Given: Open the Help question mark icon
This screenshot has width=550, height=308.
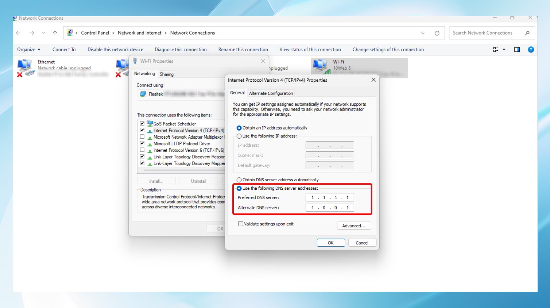Looking at the screenshot, I should pos(531,50).
